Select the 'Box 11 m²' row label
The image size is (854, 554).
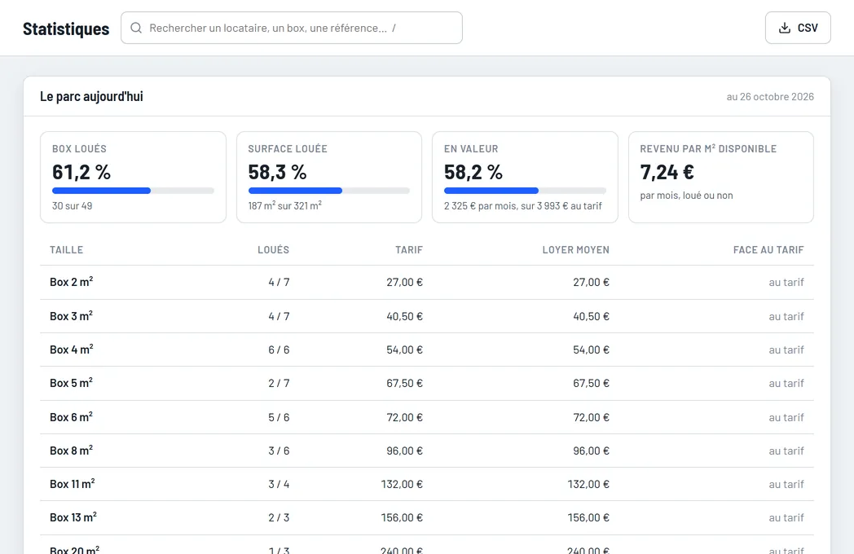pos(73,484)
